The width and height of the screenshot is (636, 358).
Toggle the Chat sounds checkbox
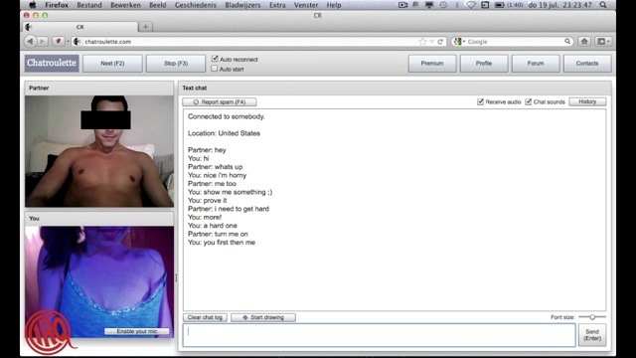pos(528,101)
